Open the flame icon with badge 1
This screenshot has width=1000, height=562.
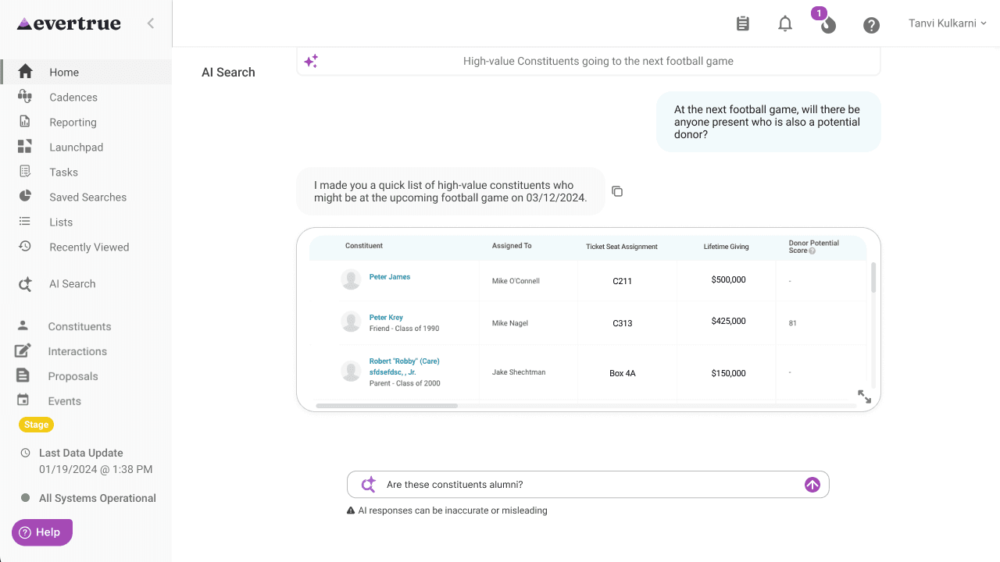828,25
